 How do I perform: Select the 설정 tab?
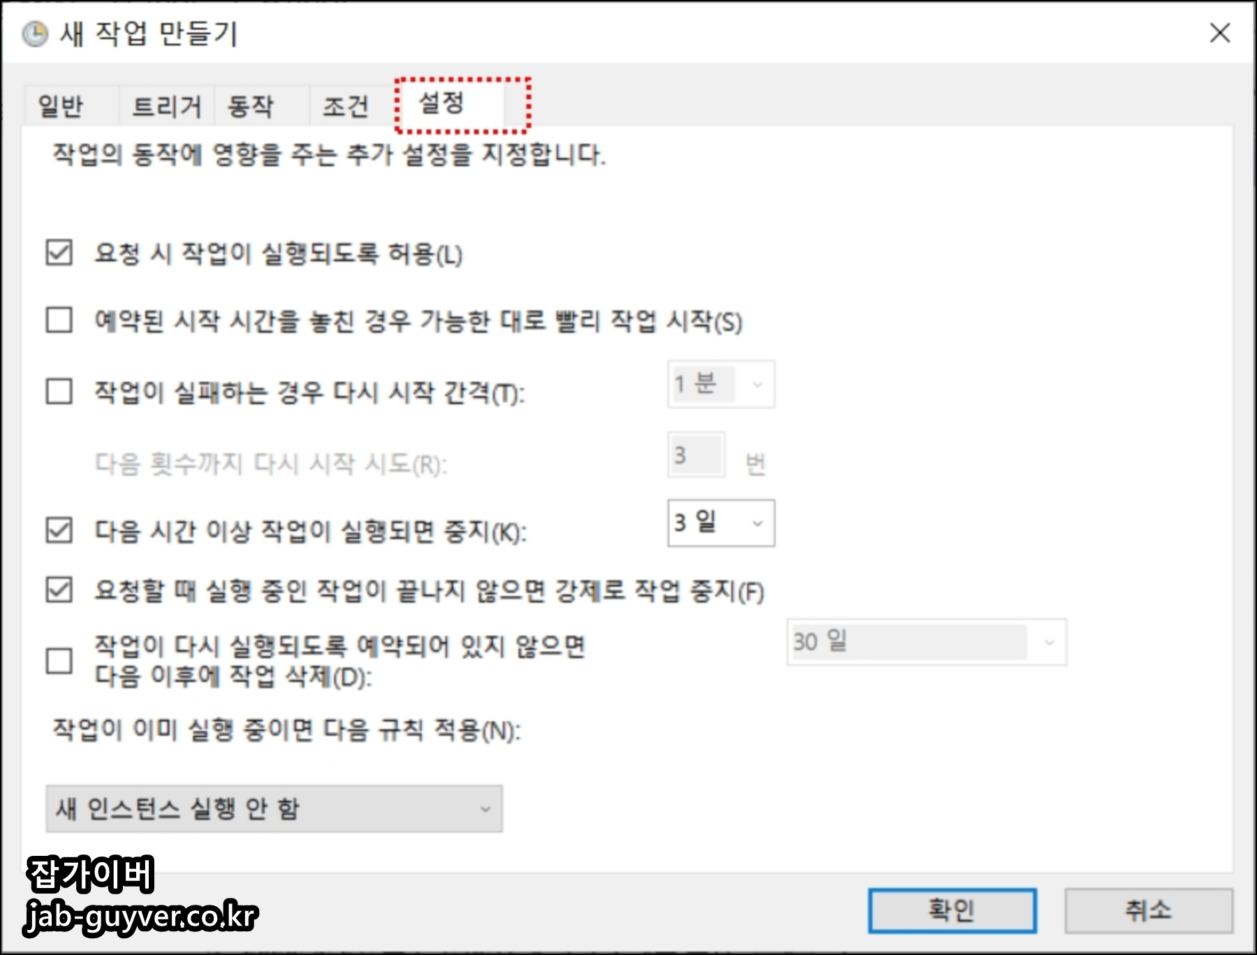click(441, 103)
